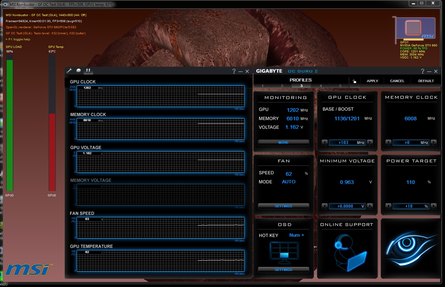Decrease GPU clock offset with left arrow

325,142
